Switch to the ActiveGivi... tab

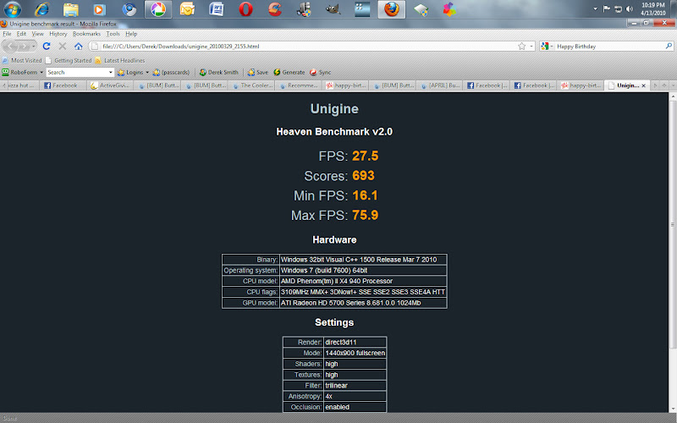pyautogui.click(x=110, y=85)
